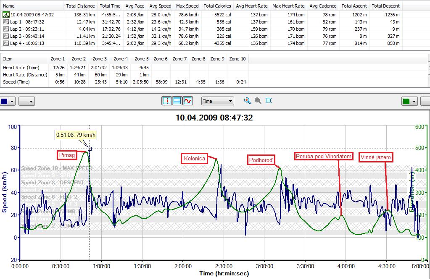This screenshot has height=280, width=430.
Task: Click the Kolonica marker label
Action: (194, 158)
